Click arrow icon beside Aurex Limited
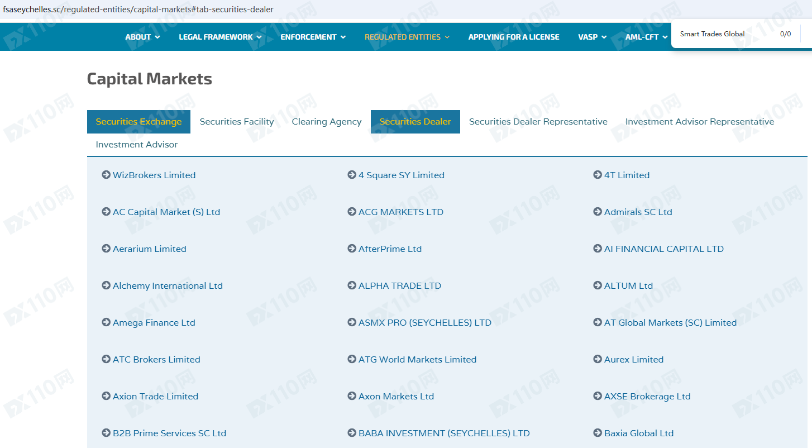This screenshot has height=448, width=812. point(598,359)
